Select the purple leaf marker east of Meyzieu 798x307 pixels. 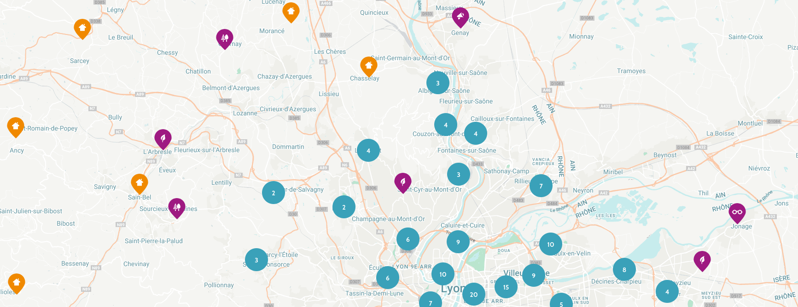point(702,261)
